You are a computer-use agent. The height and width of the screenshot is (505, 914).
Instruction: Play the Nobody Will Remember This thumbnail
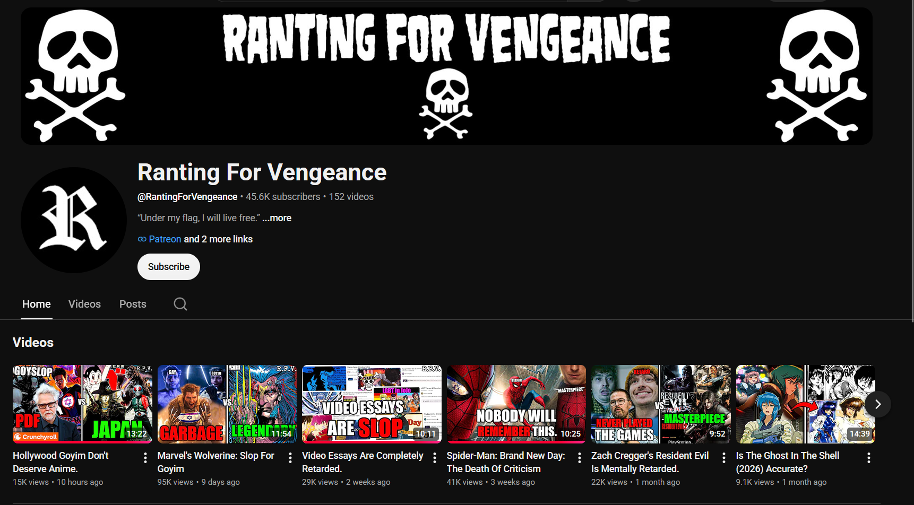[516, 404]
